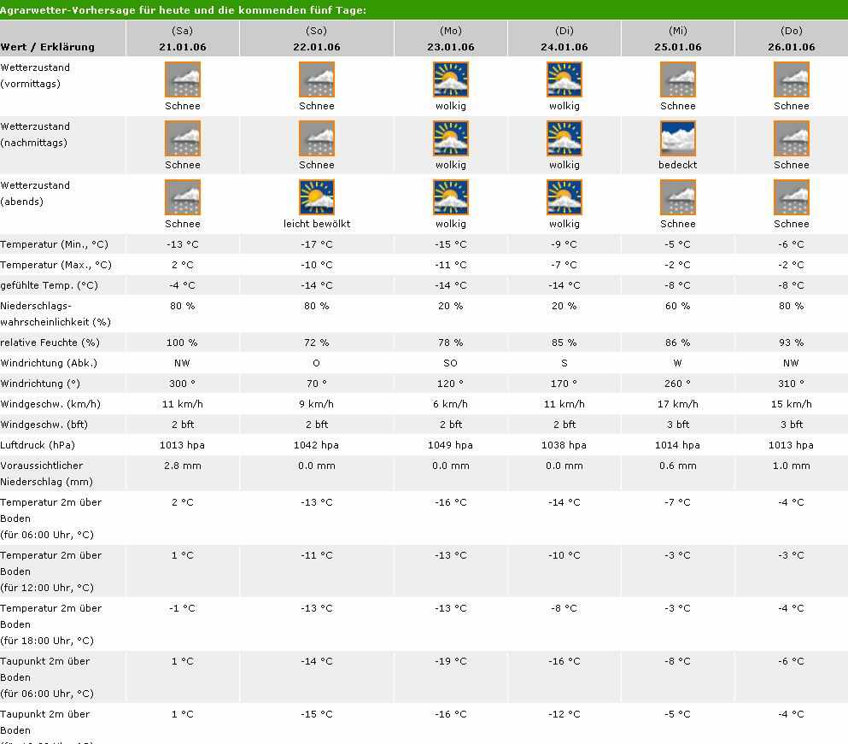The width and height of the screenshot is (848, 744).
Task: Select the 2.8 mm precipitation value
Action: coord(182,466)
